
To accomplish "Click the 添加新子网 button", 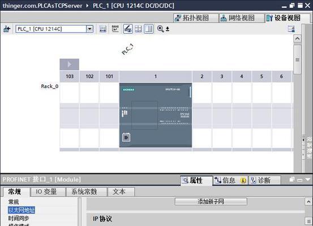I will click(211, 202).
